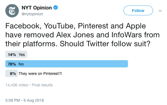The image size is (167, 105).
Task: Click the 14% percentage figure
Action: (12, 55)
